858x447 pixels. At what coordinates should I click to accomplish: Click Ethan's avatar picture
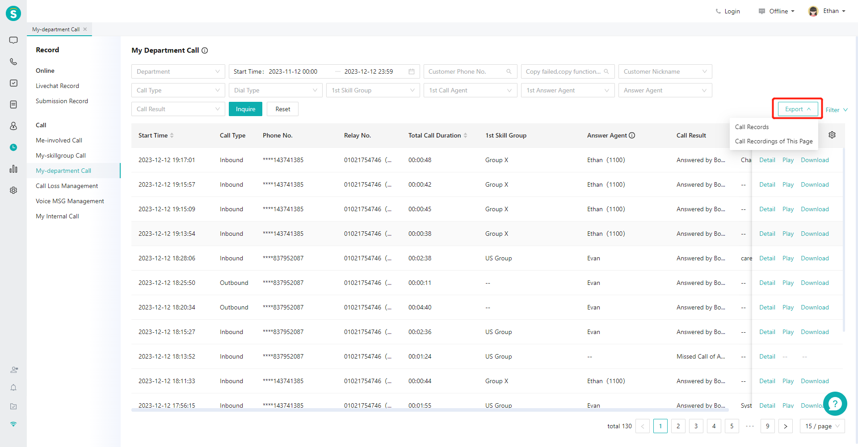(813, 11)
